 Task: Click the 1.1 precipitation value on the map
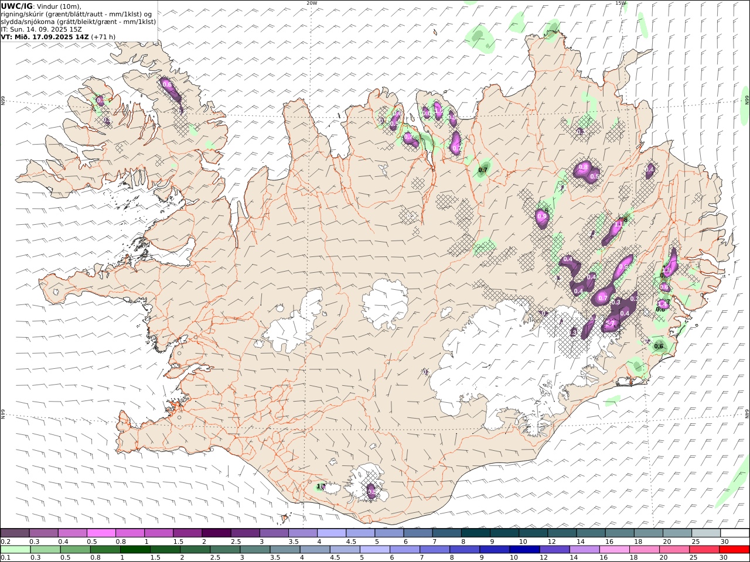click(x=618, y=224)
